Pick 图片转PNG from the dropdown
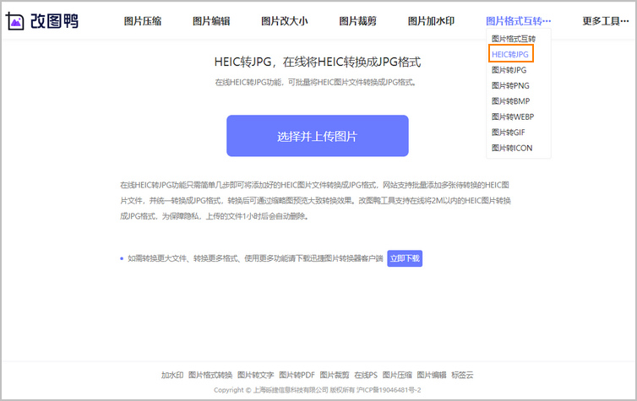Screen dimensions: 637x401 click(x=510, y=85)
